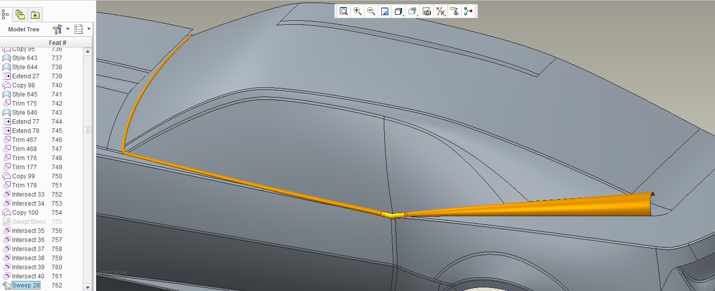Select Intersect 34 feature

(28, 204)
